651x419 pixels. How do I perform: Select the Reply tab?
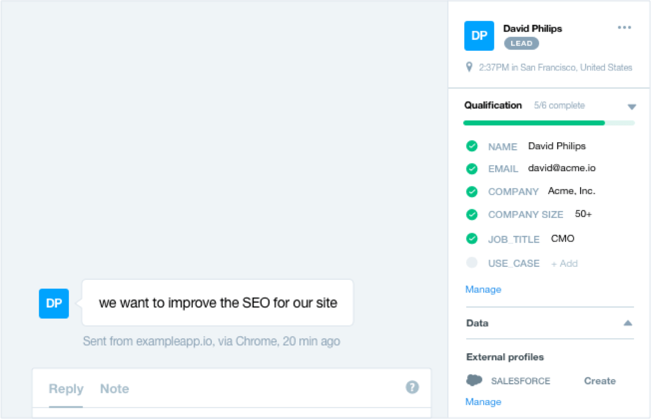66,388
